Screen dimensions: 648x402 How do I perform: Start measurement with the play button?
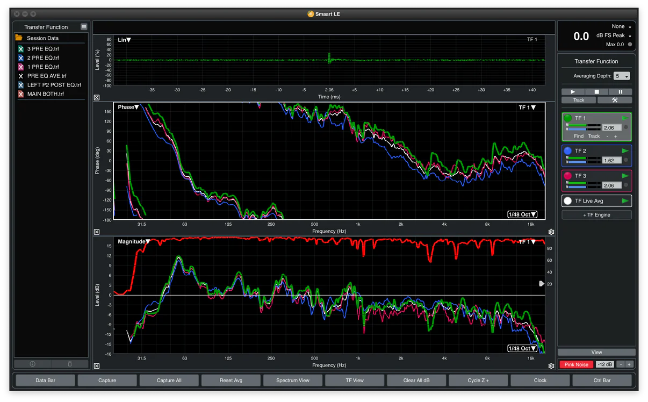pyautogui.click(x=573, y=92)
